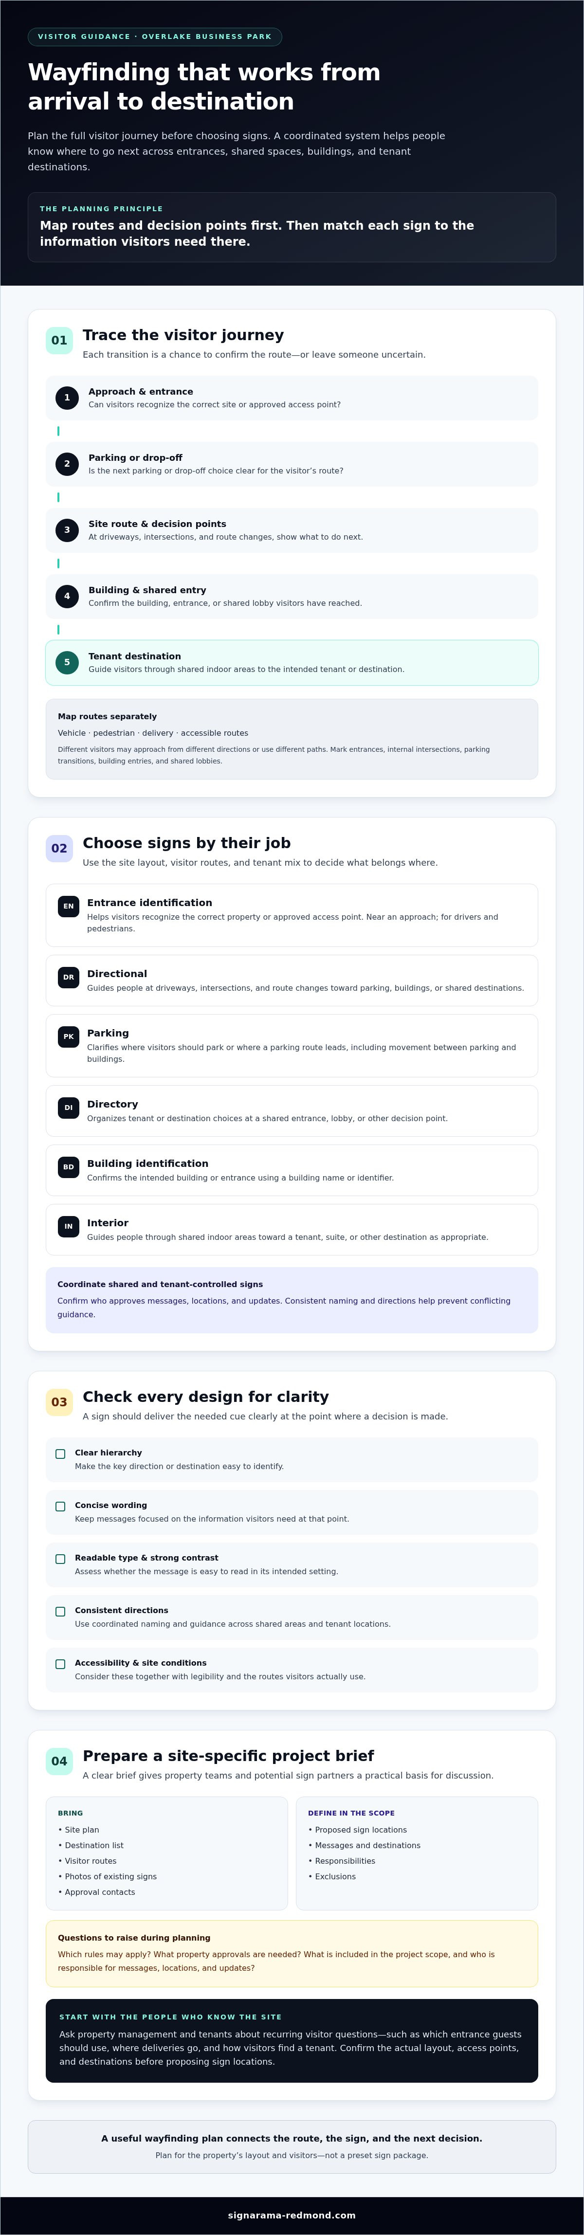Screen dimensions: 584x2235
Task: Select the BD Building identification badge
Action: (x=69, y=1167)
